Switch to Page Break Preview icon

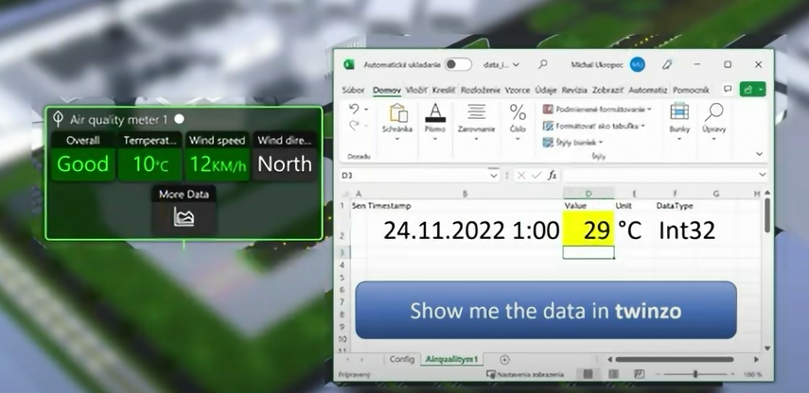tap(639, 374)
